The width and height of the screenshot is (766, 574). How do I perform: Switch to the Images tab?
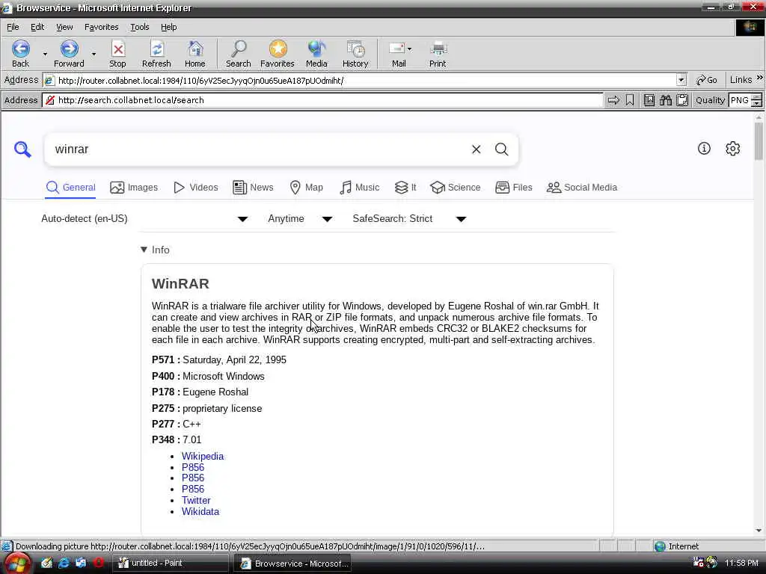pyautogui.click(x=134, y=188)
